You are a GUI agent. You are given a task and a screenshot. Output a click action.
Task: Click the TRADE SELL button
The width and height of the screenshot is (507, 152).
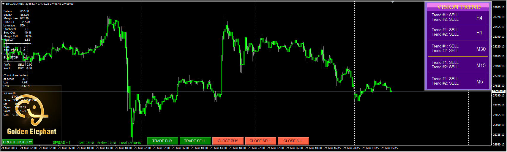tap(195, 141)
